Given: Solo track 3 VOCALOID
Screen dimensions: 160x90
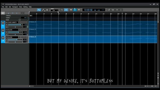Looking at the screenshot, I should (x=24, y=37).
